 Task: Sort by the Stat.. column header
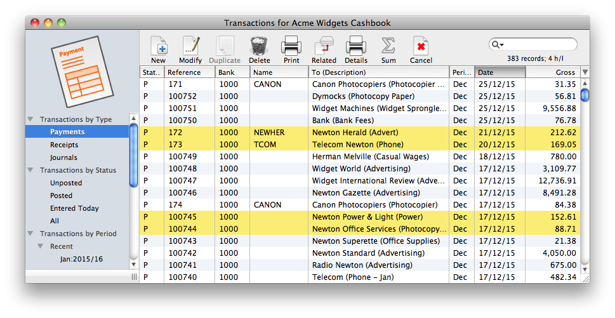click(x=152, y=72)
